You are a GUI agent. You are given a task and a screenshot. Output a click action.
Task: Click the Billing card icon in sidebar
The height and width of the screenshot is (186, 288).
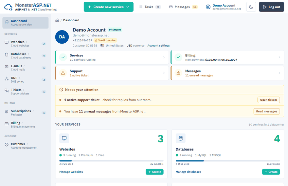point(7,124)
